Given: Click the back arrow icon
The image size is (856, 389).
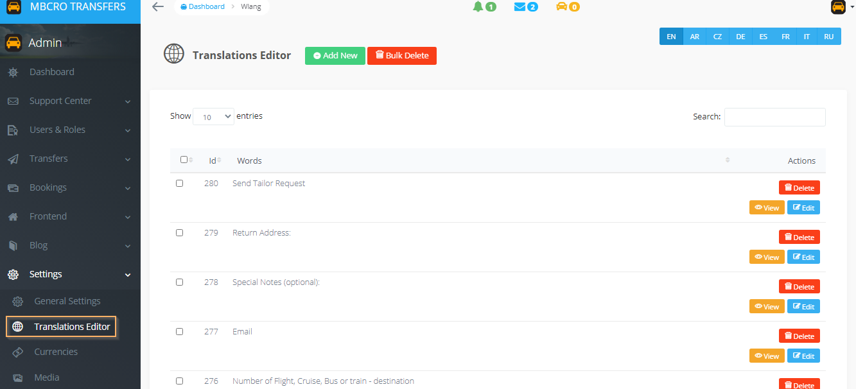Looking at the screenshot, I should [158, 7].
